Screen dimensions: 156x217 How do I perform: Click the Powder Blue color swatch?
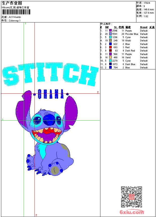(x=110, y=34)
